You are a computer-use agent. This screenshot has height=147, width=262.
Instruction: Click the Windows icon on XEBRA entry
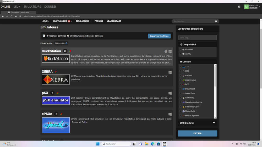coord(170,72)
